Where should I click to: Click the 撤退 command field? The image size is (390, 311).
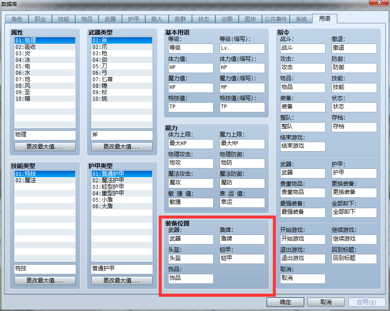(354, 48)
